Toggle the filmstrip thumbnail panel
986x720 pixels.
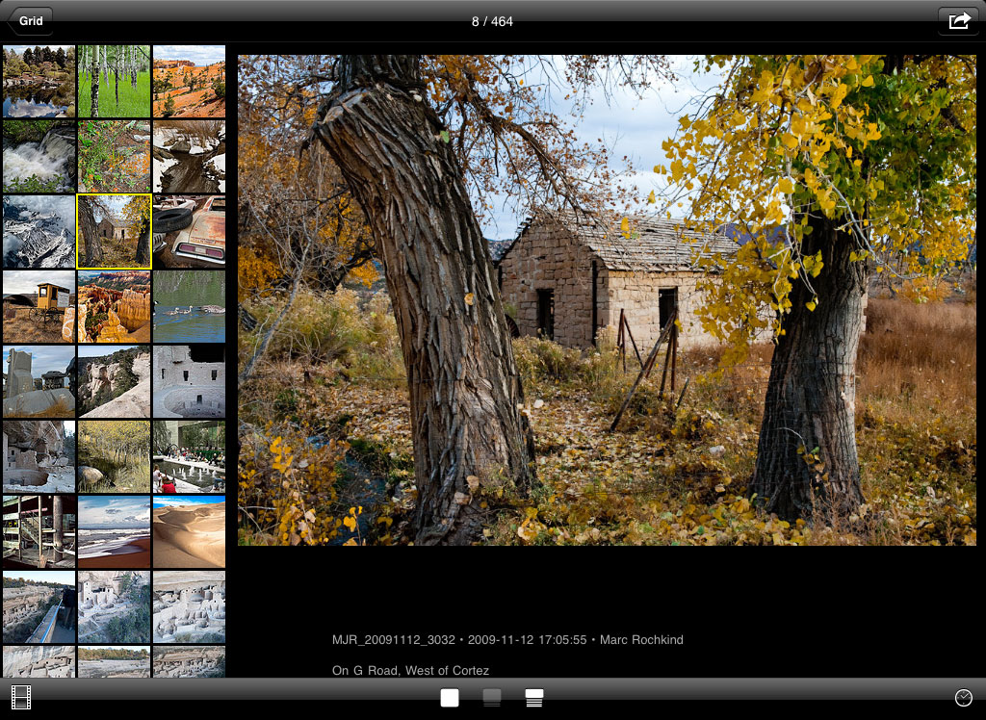20,697
